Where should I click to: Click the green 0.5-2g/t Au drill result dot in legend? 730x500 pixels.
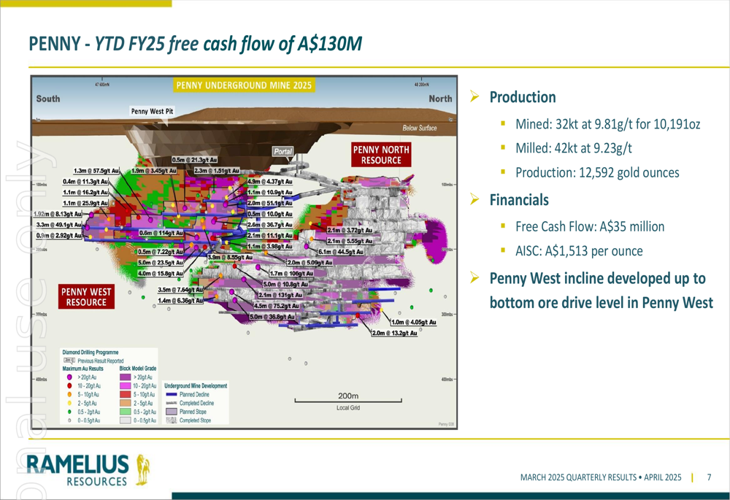(x=69, y=412)
